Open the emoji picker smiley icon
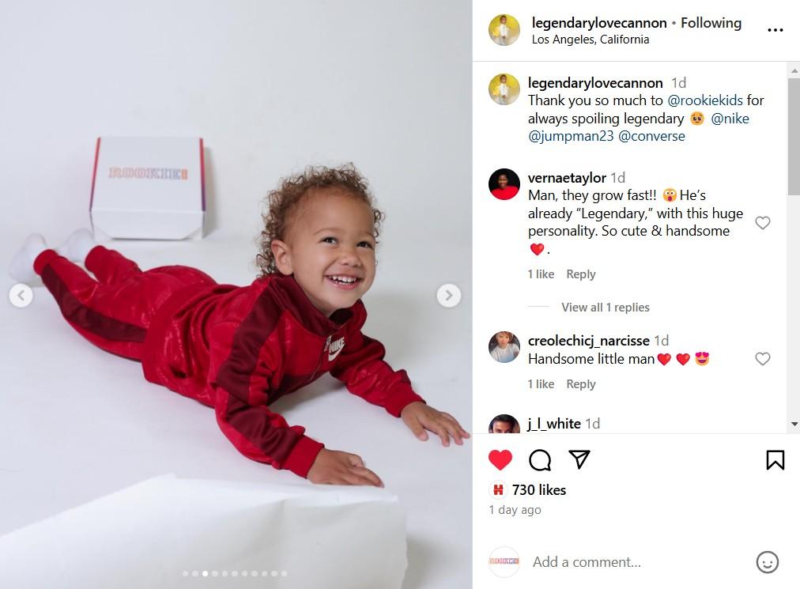This screenshot has height=589, width=800. click(x=767, y=562)
